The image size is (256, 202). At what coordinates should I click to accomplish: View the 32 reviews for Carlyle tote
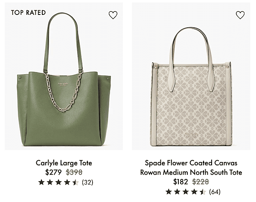[x=87, y=182]
